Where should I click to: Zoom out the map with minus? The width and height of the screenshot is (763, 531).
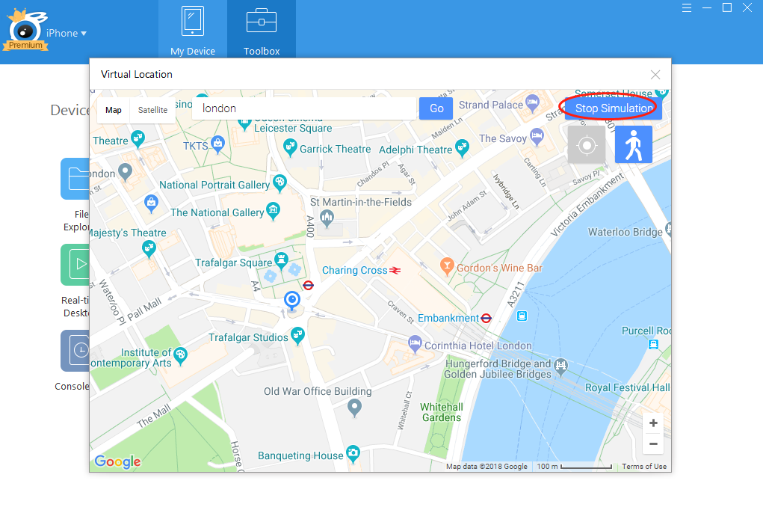(x=653, y=443)
